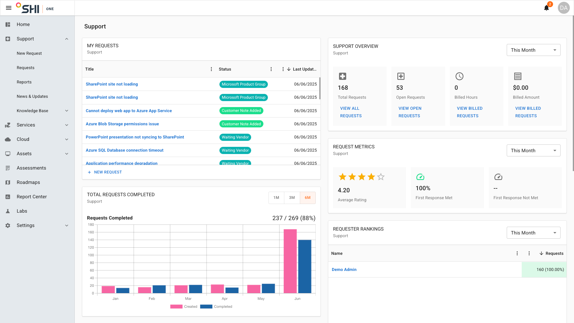This screenshot has width=574, height=323.
Task: Open the notifications bell
Action: click(x=546, y=8)
